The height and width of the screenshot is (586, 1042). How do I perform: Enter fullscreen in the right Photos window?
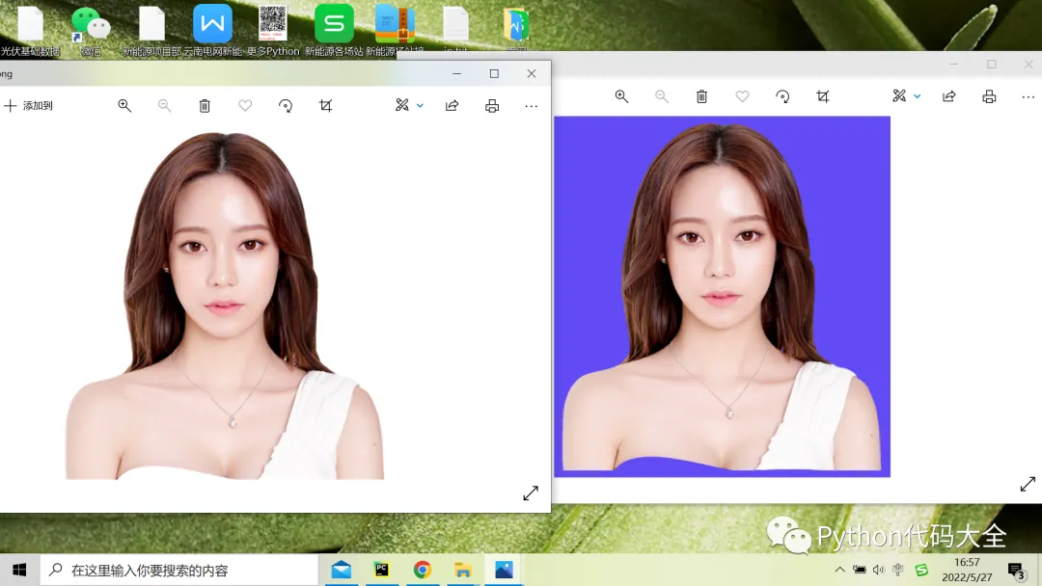[1028, 484]
